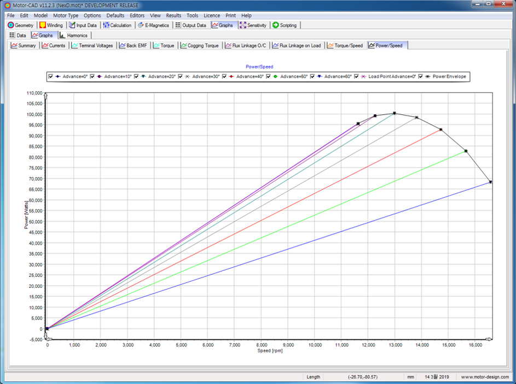Open the Help menu
This screenshot has width=516, height=384.
[x=246, y=15]
